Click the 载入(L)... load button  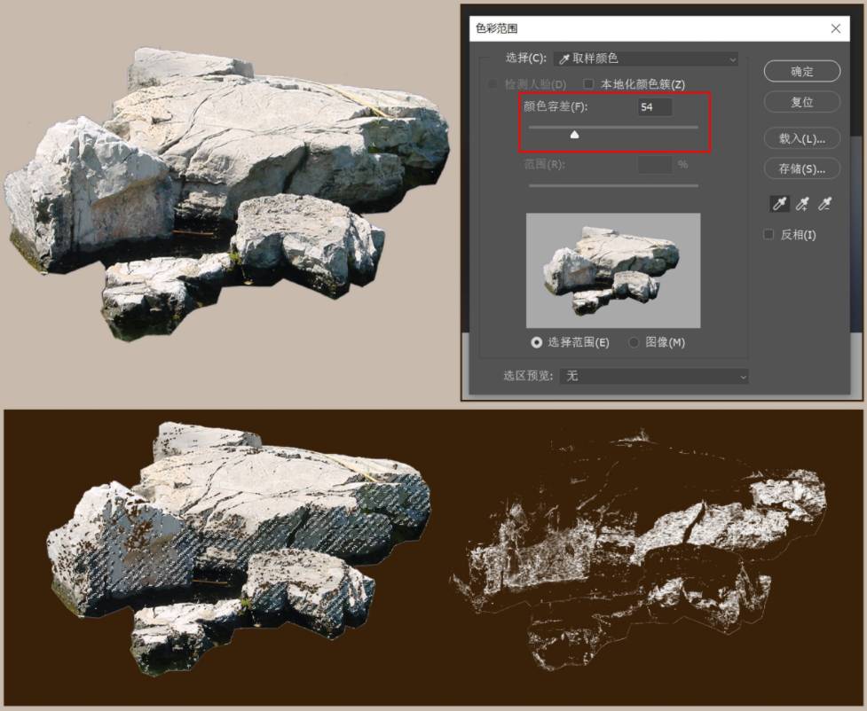801,138
